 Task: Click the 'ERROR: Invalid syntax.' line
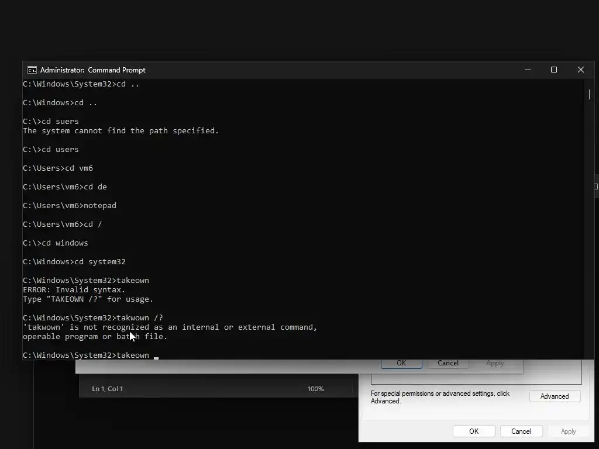coord(74,290)
